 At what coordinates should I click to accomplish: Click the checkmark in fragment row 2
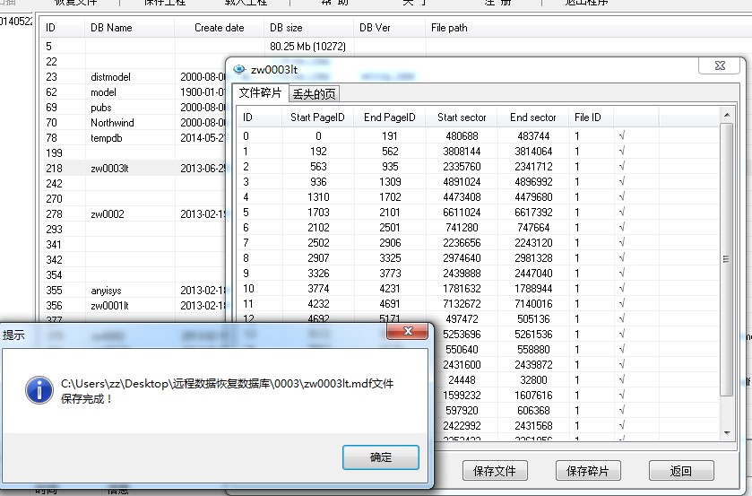pos(622,167)
